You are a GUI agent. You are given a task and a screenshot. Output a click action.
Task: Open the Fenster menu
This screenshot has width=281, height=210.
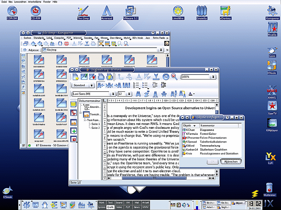coord(47,2)
